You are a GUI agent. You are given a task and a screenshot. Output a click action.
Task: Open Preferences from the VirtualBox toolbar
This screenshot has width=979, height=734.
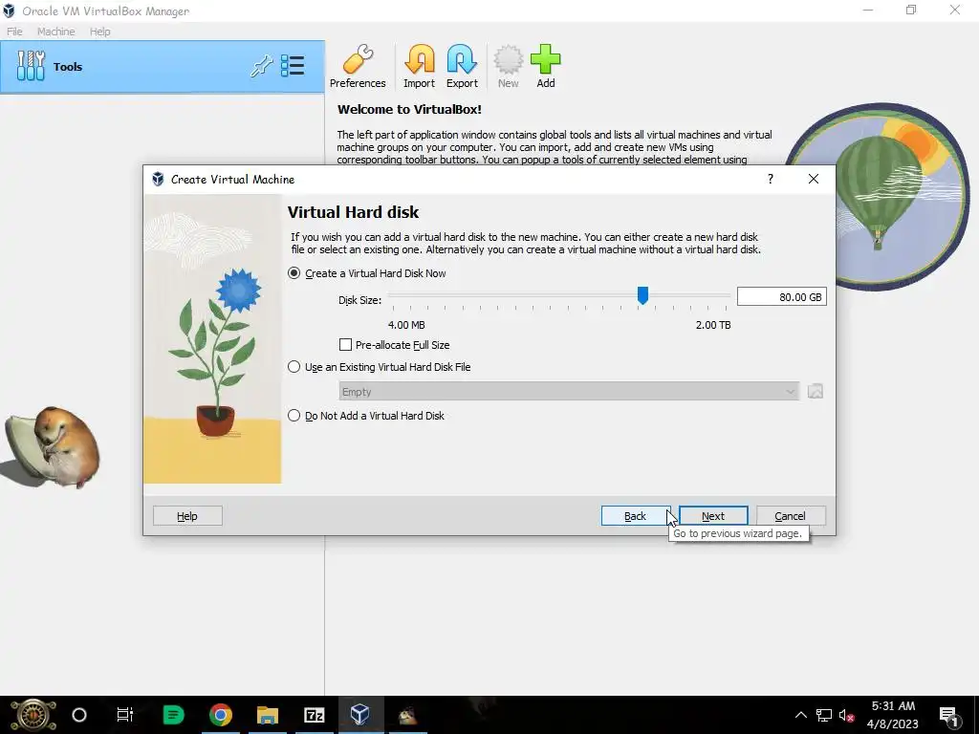tap(358, 67)
